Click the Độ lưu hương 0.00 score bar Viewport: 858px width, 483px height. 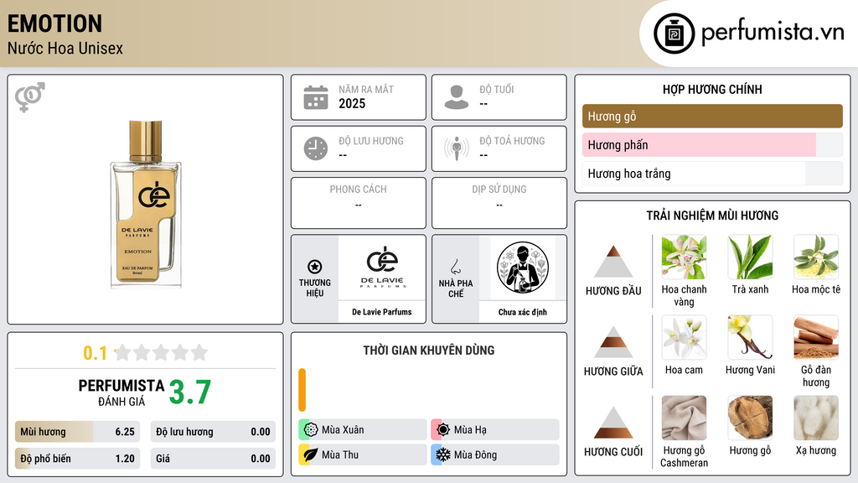213,432
